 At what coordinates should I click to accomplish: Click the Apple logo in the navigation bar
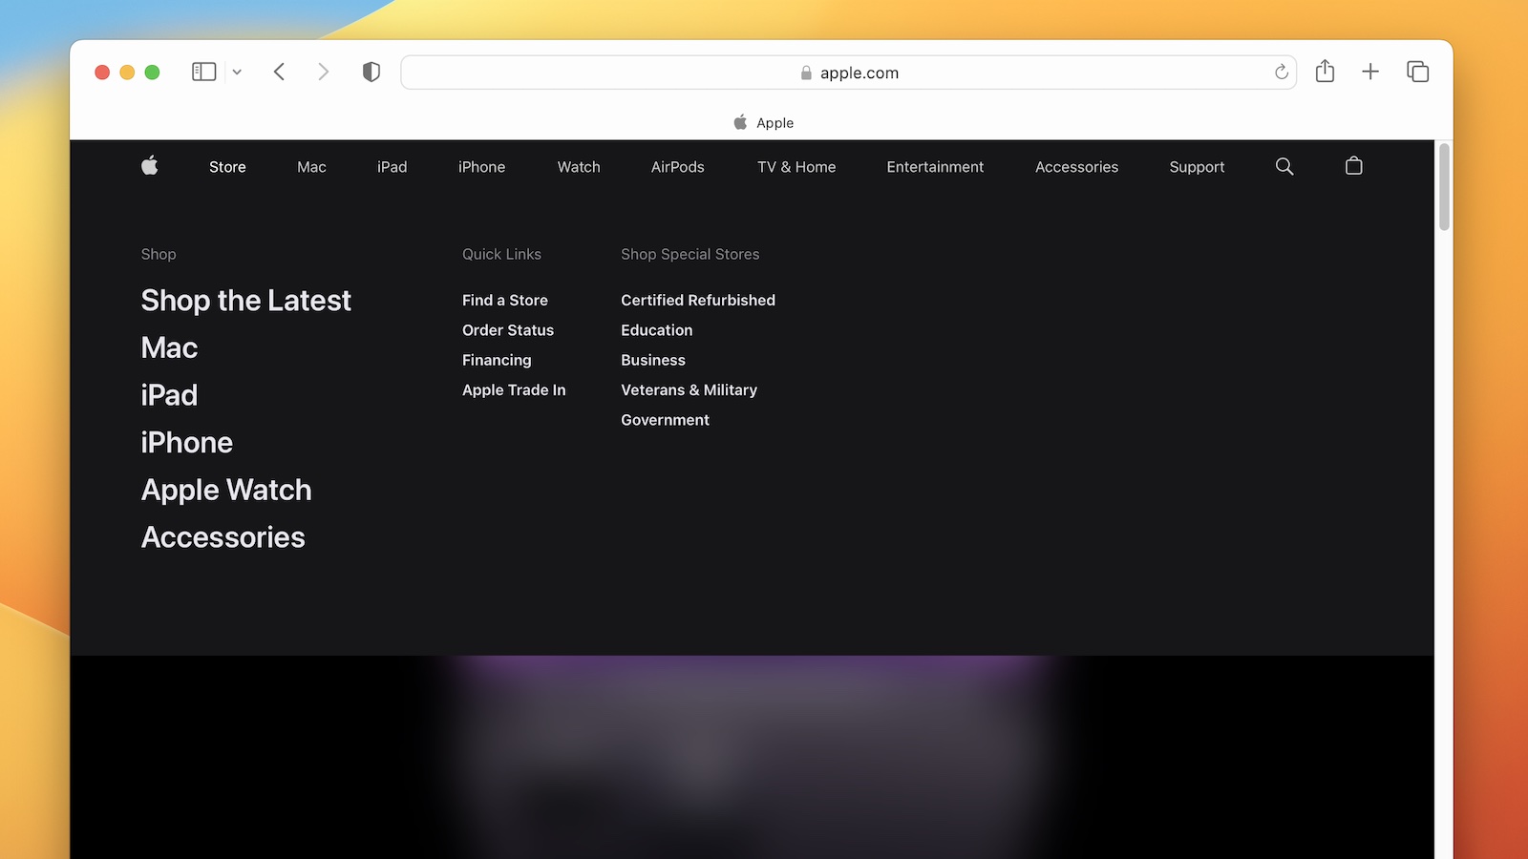click(x=149, y=166)
